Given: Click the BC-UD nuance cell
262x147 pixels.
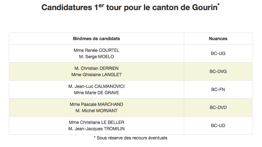Looking at the screenshot, I should pos(218,126).
